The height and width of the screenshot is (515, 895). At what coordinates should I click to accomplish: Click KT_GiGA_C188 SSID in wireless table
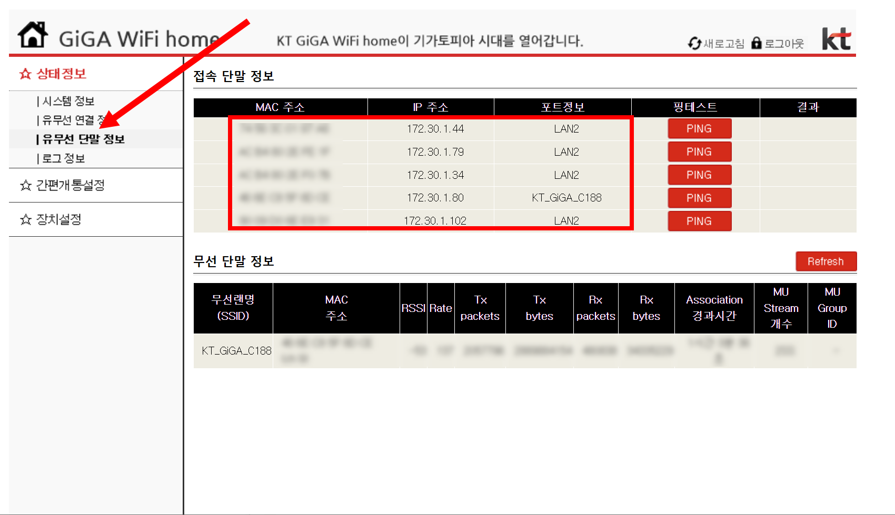[236, 351]
